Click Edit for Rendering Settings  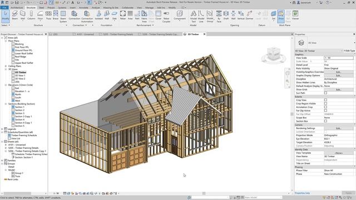338,128
